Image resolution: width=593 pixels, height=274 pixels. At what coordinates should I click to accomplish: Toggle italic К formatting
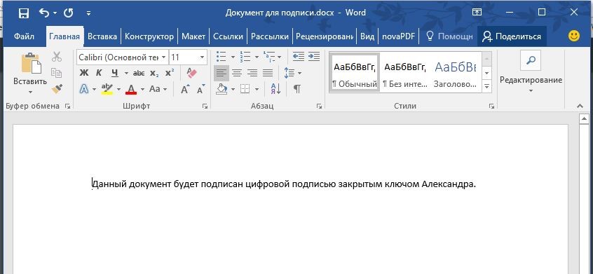pyautogui.click(x=99, y=73)
